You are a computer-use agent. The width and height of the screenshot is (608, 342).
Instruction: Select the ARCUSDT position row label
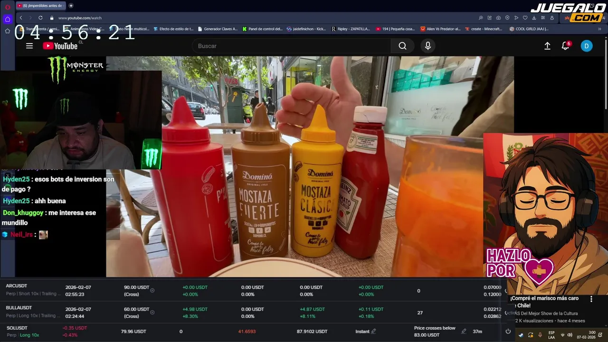(x=17, y=286)
